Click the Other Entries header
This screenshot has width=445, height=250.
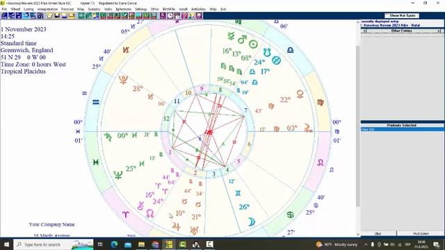click(x=402, y=31)
